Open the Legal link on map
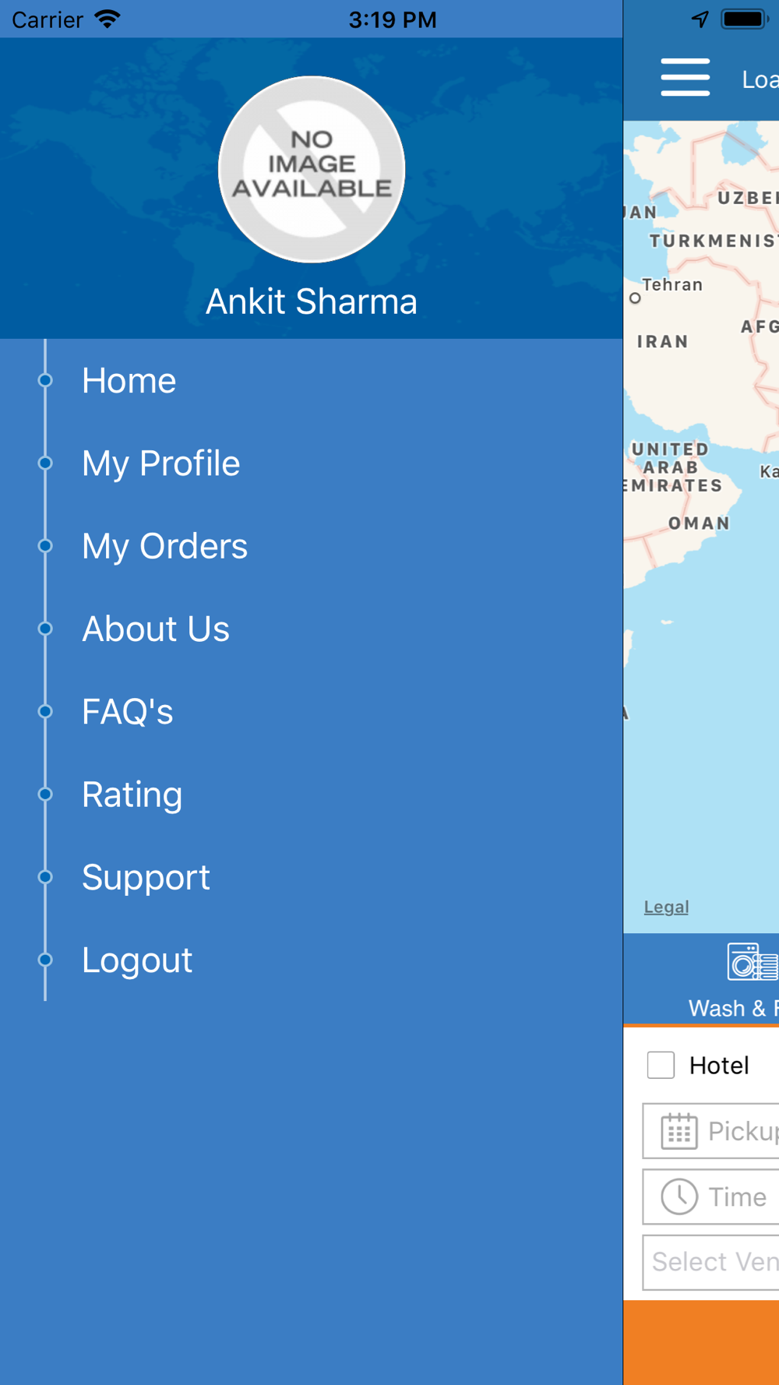Image resolution: width=779 pixels, height=1385 pixels. tap(666, 907)
